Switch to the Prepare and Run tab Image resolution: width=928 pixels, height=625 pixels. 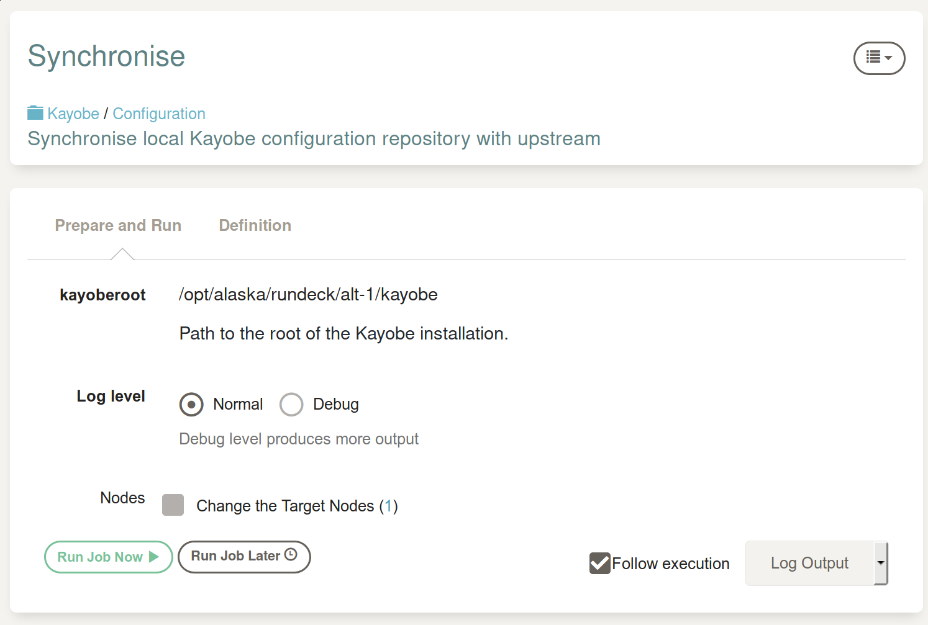click(x=118, y=225)
